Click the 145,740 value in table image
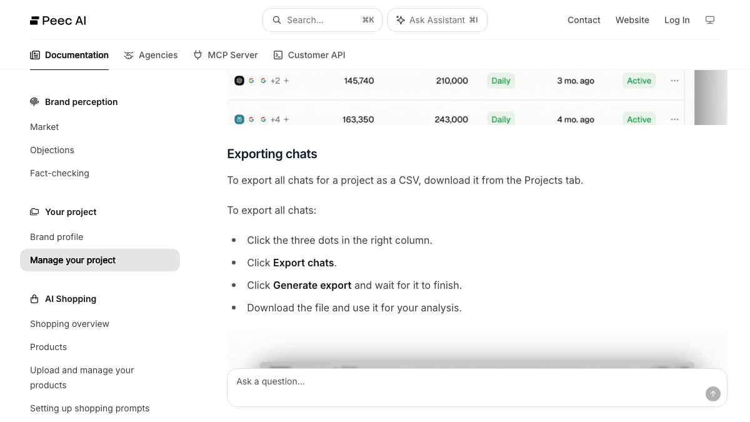 (x=359, y=81)
